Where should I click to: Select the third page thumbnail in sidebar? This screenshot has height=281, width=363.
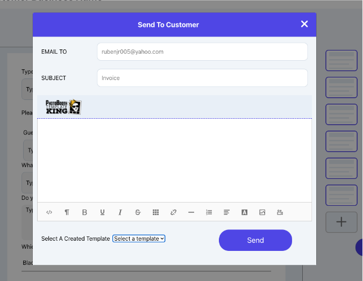341,114
